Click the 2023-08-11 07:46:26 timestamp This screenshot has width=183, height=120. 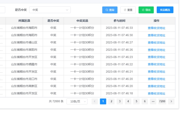click(x=119, y=50)
